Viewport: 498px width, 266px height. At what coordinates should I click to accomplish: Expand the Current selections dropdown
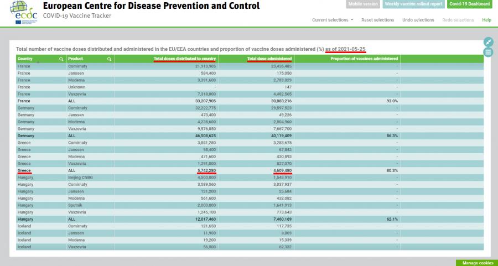333,20
